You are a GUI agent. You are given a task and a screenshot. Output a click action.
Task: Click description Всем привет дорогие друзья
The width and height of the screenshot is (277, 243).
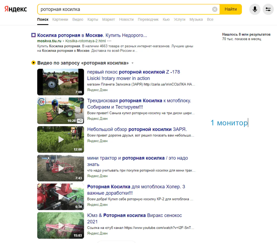pos(141,135)
